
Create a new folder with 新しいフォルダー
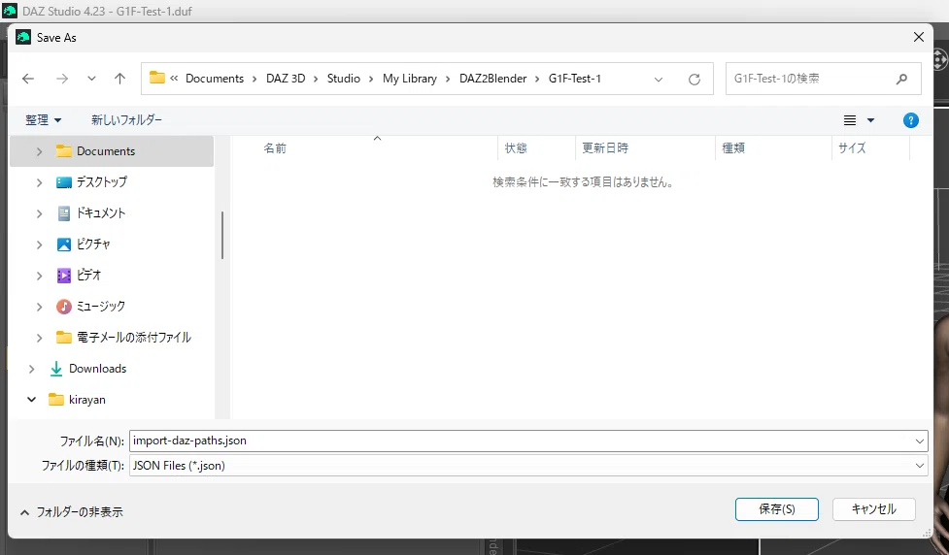[x=126, y=119]
